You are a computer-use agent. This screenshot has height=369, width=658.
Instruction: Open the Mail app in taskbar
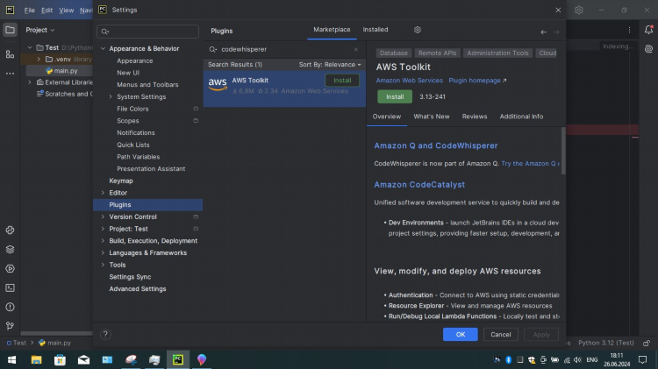click(83, 359)
